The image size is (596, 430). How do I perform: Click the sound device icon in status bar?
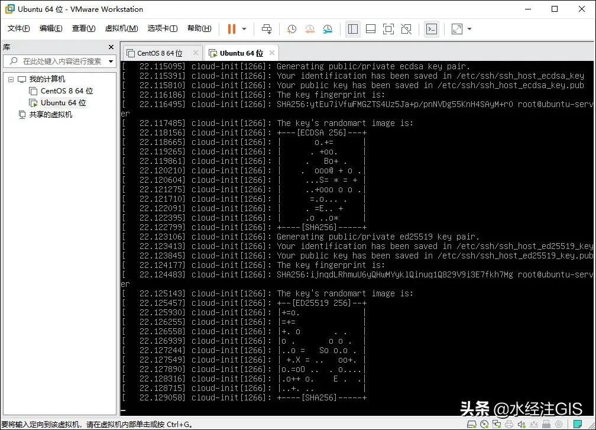click(521, 423)
